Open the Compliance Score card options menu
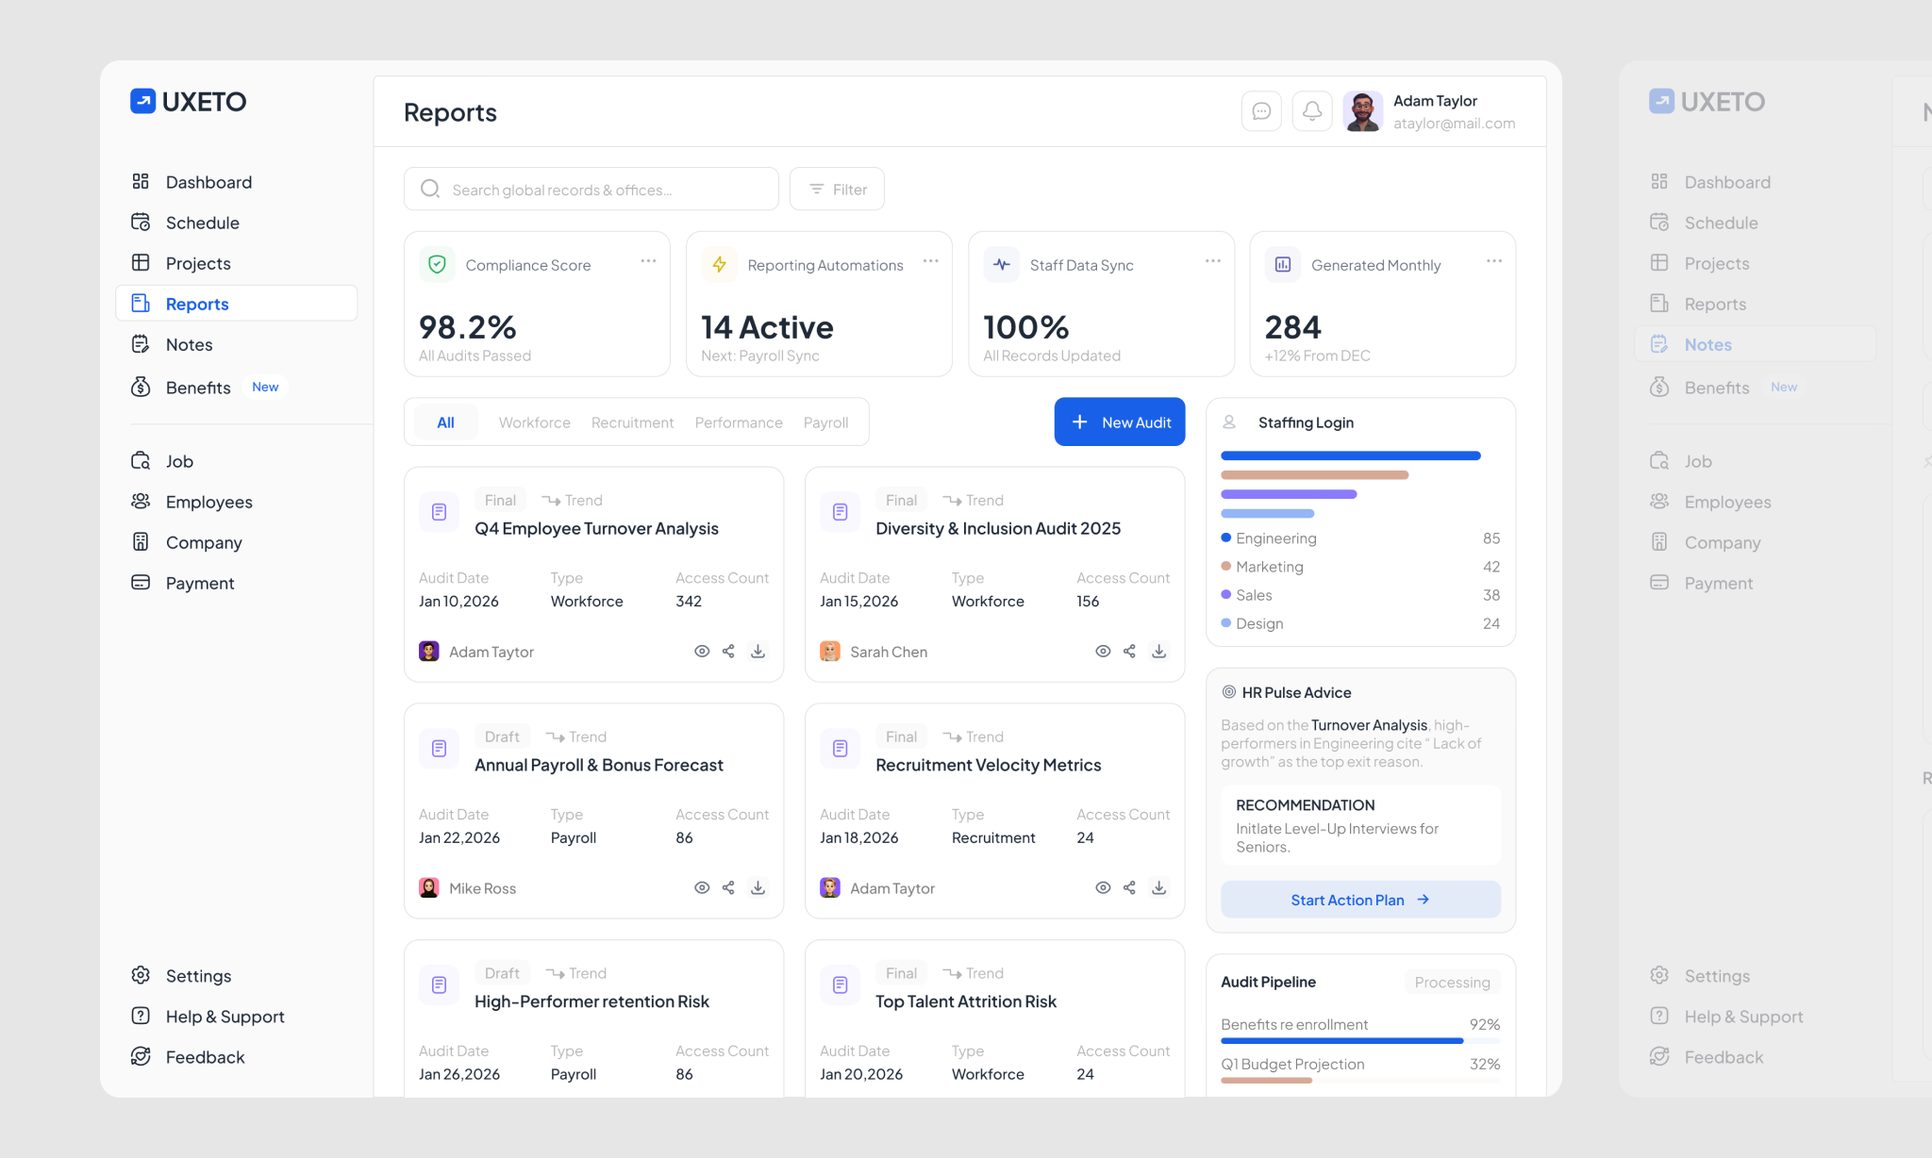The image size is (1932, 1158). pyautogui.click(x=648, y=261)
